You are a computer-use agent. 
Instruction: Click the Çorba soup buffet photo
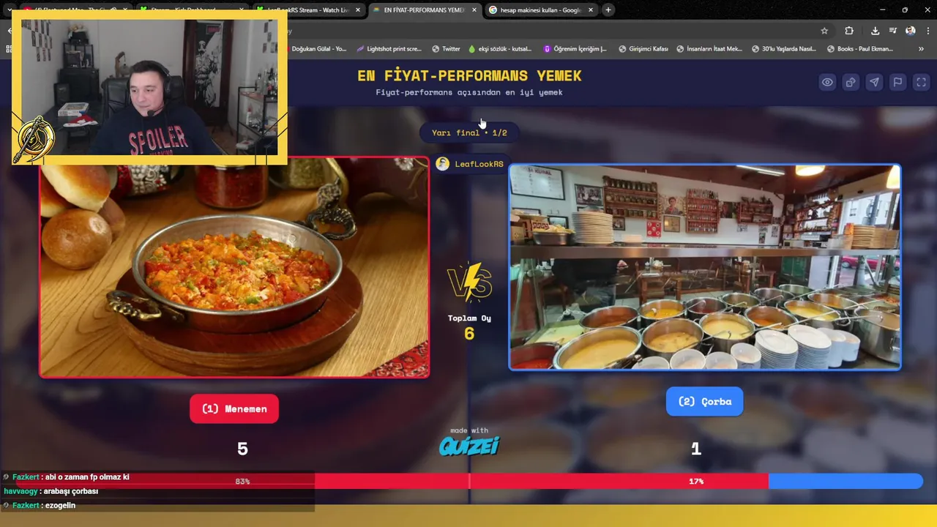coord(704,267)
